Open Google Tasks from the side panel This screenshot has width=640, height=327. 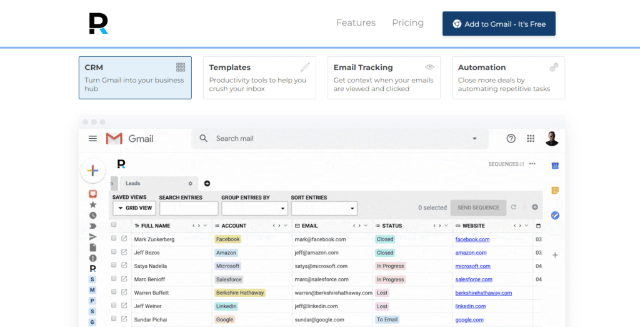[x=554, y=215]
